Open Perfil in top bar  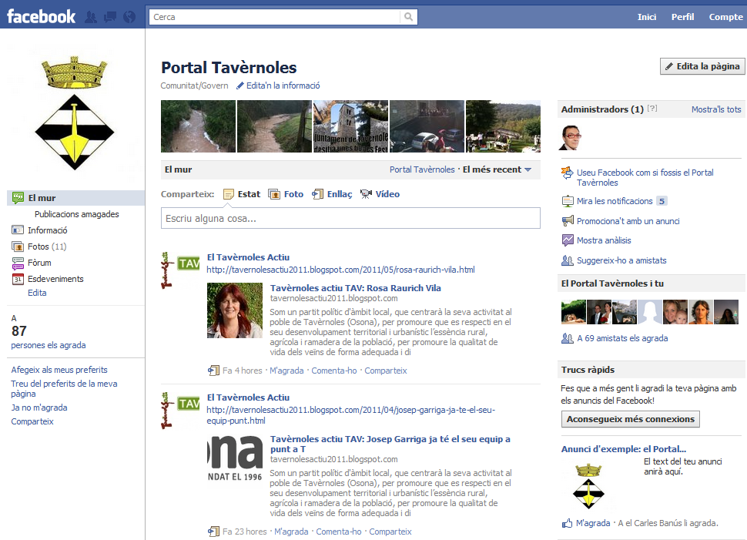(x=682, y=17)
